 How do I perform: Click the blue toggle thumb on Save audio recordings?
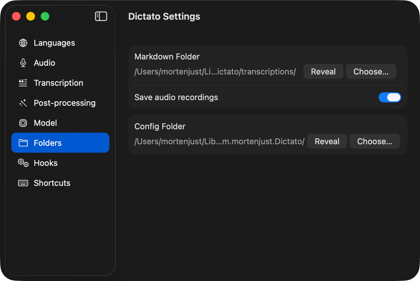point(394,97)
